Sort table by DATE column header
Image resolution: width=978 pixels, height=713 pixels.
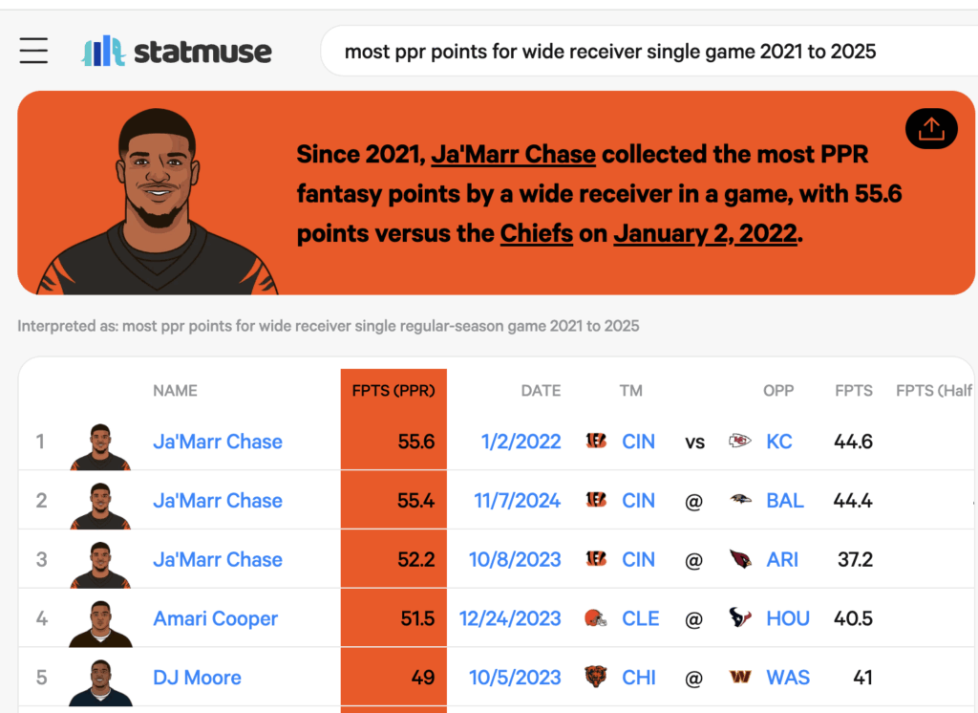pos(541,391)
